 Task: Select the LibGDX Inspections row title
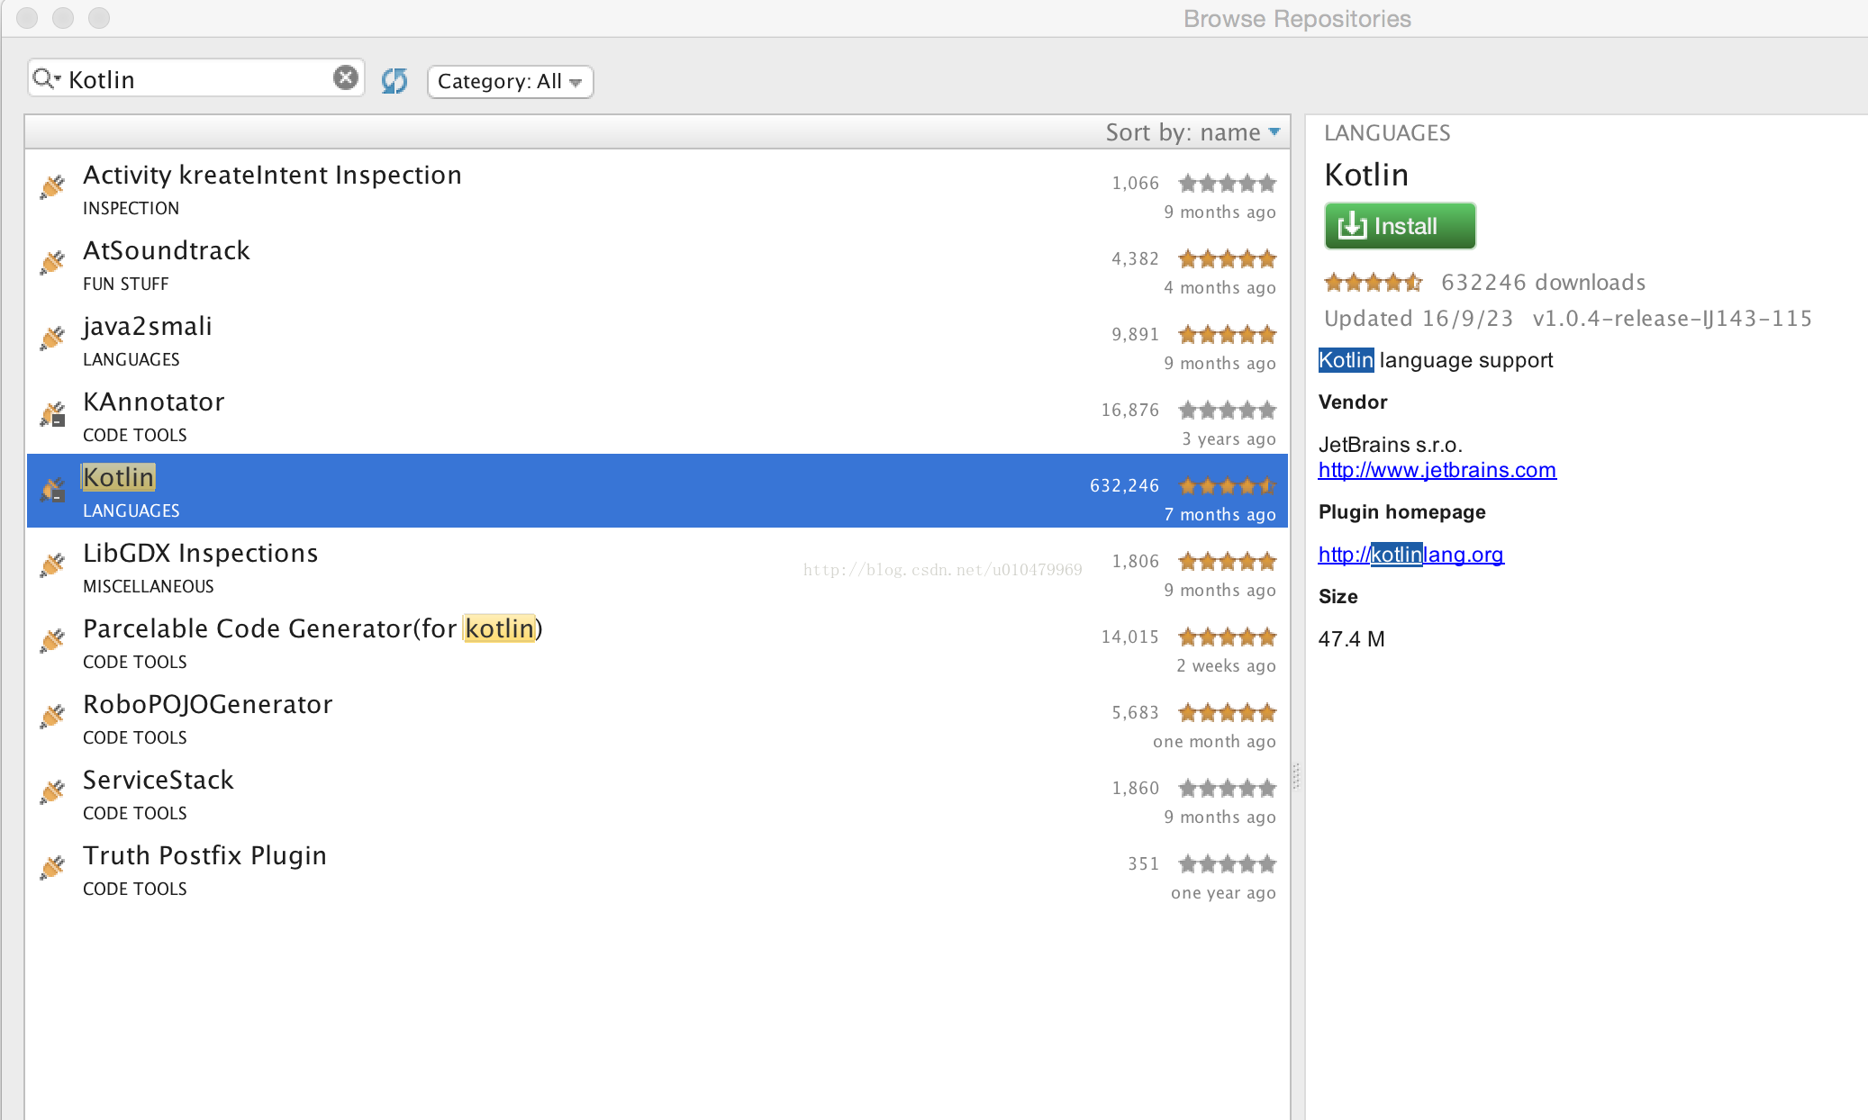point(200,553)
